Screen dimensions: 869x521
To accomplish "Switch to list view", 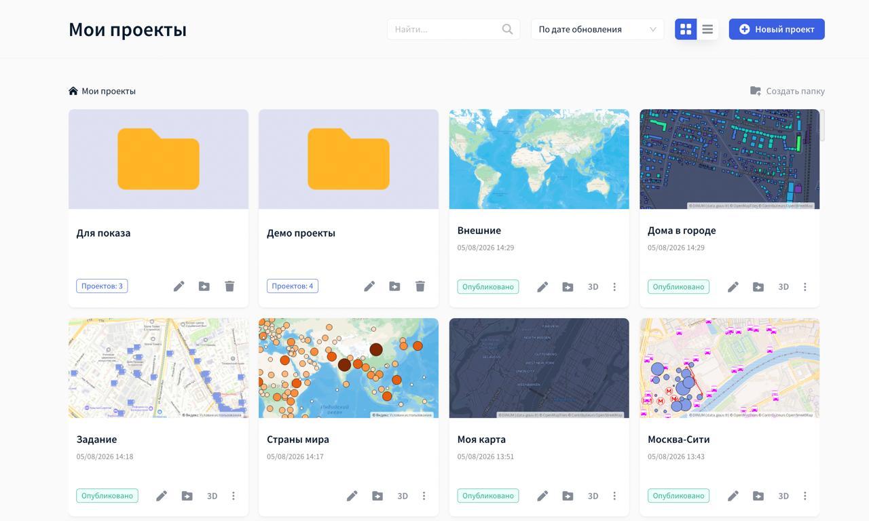I will pyautogui.click(x=707, y=29).
